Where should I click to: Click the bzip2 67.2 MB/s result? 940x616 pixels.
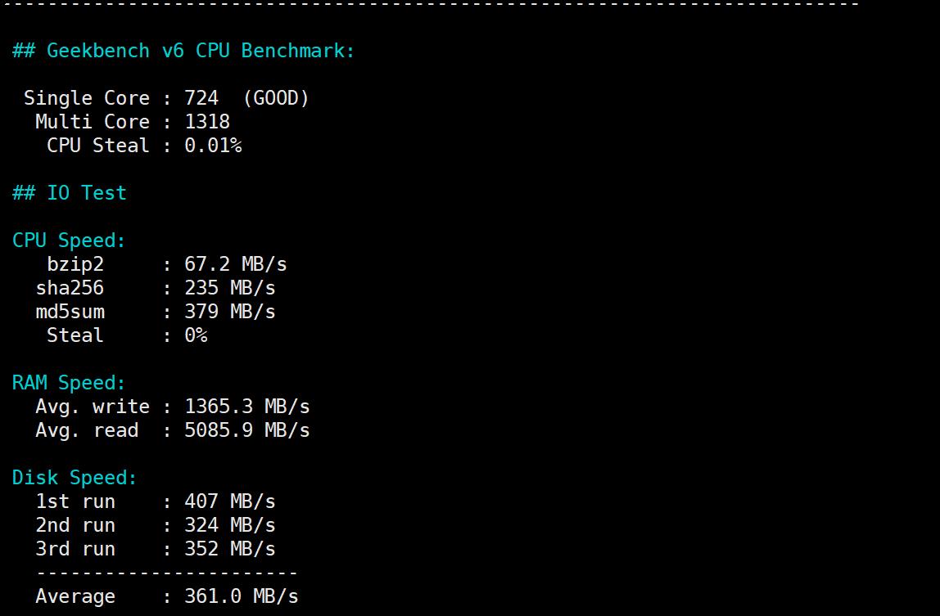236,264
